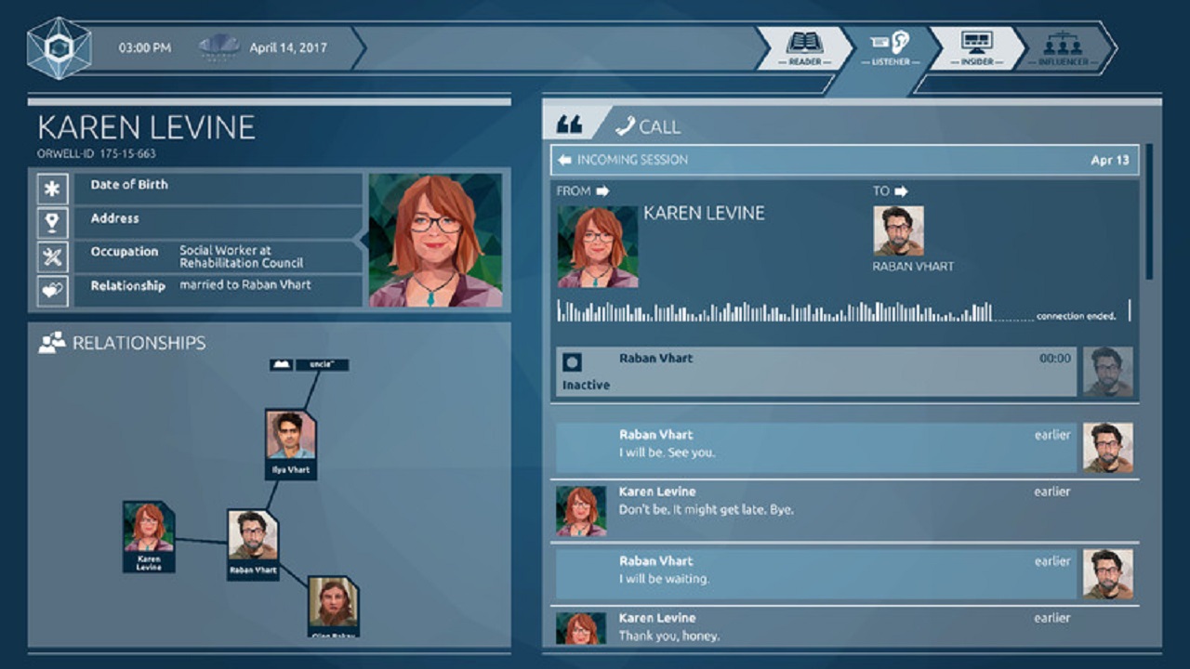Click the tools icon beside Occupation
Screen dimensions: 1190x669
coord(53,253)
